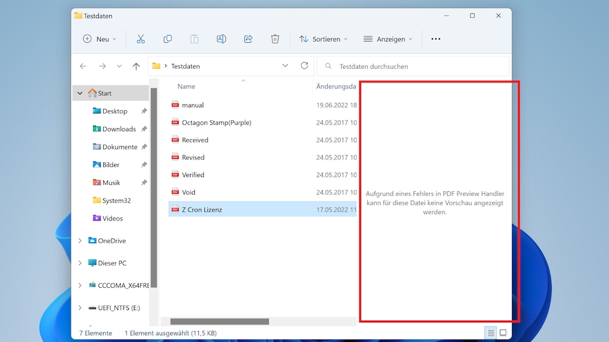
Task: Open the Sortieren dropdown
Action: point(324,39)
